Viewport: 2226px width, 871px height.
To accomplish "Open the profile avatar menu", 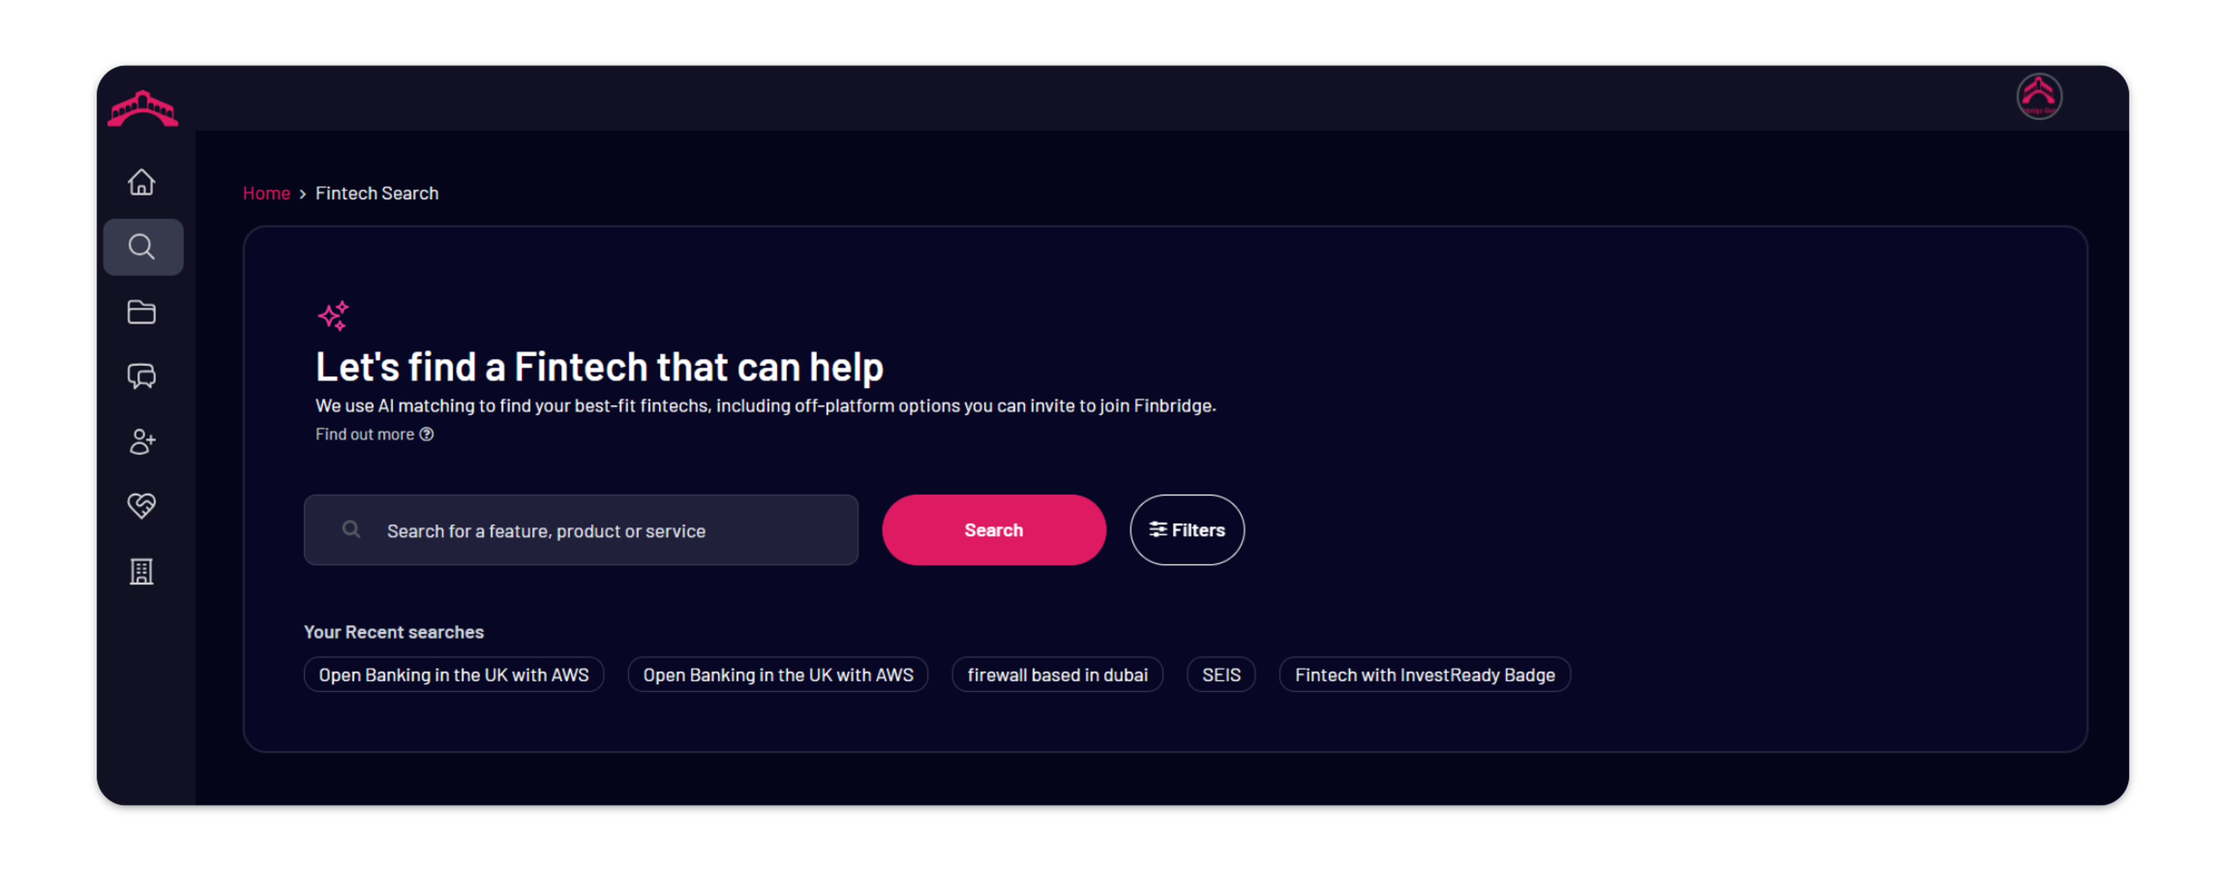I will (x=2039, y=97).
